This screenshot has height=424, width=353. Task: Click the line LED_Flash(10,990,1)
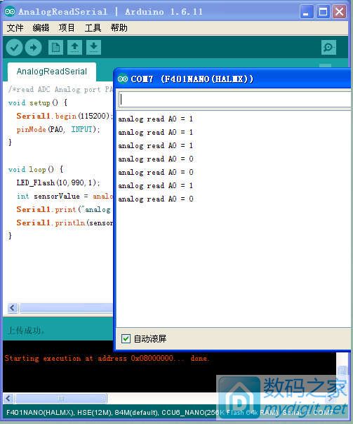58,183
